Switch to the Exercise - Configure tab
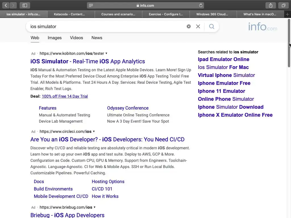This screenshot has height=218, width=291. coord(166,14)
